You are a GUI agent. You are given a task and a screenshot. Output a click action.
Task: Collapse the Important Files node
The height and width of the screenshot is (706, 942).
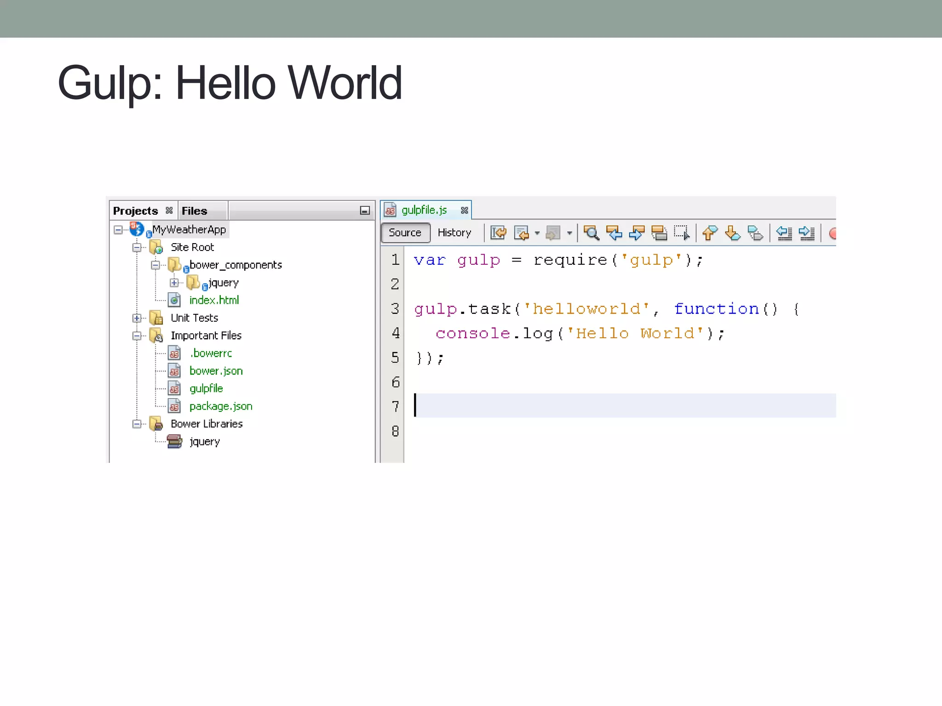[x=137, y=336]
